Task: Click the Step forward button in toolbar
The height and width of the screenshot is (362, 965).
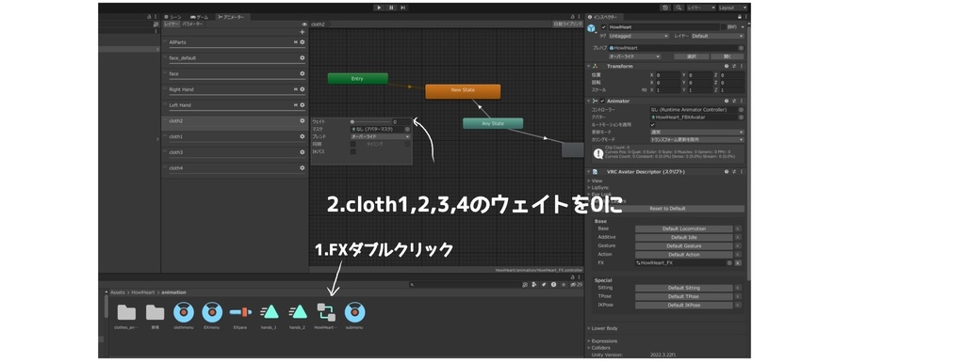Action: pos(402,8)
